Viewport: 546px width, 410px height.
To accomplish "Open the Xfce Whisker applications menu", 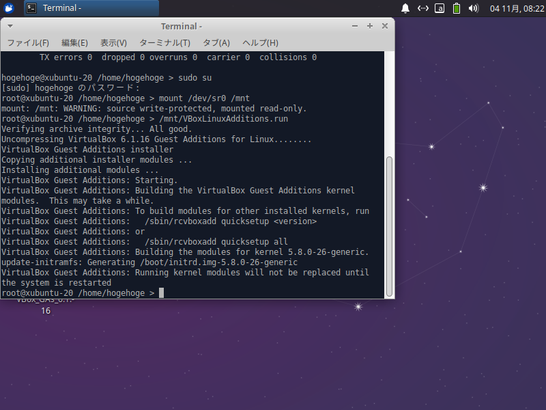I will [9, 8].
